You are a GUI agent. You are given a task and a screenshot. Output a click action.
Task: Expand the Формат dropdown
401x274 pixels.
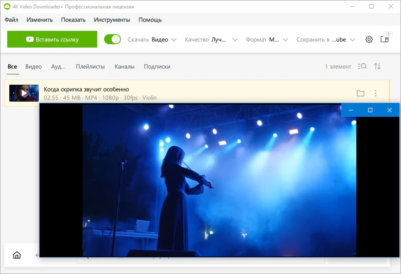tap(267, 40)
